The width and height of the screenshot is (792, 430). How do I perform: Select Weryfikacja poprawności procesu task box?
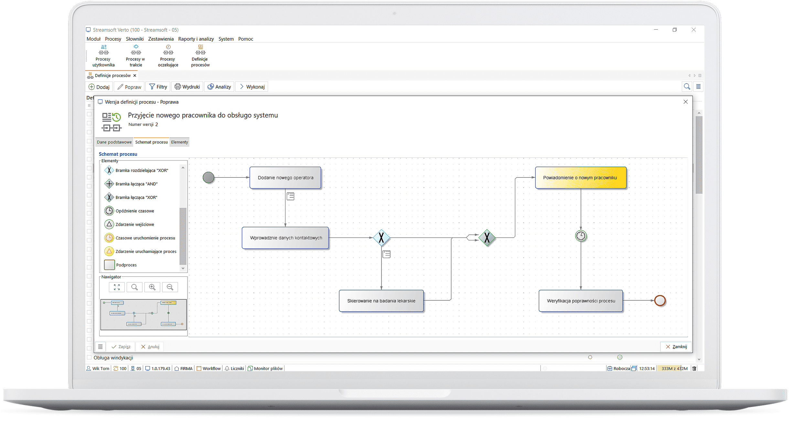[x=581, y=301]
